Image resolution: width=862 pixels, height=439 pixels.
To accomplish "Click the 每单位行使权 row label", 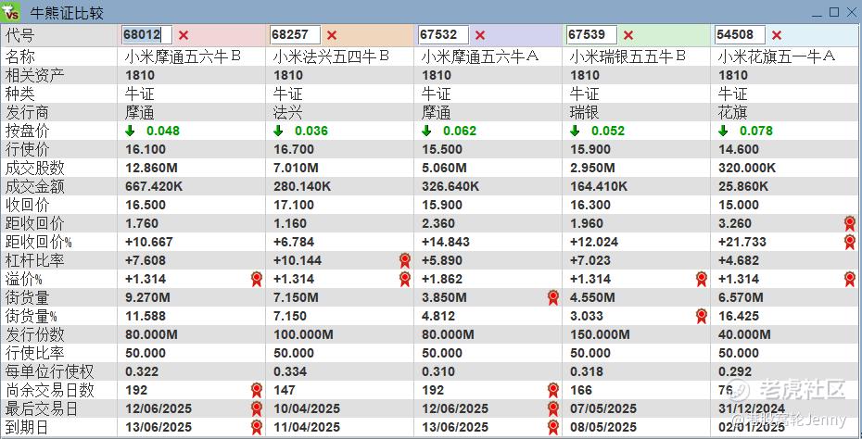I will (49, 372).
